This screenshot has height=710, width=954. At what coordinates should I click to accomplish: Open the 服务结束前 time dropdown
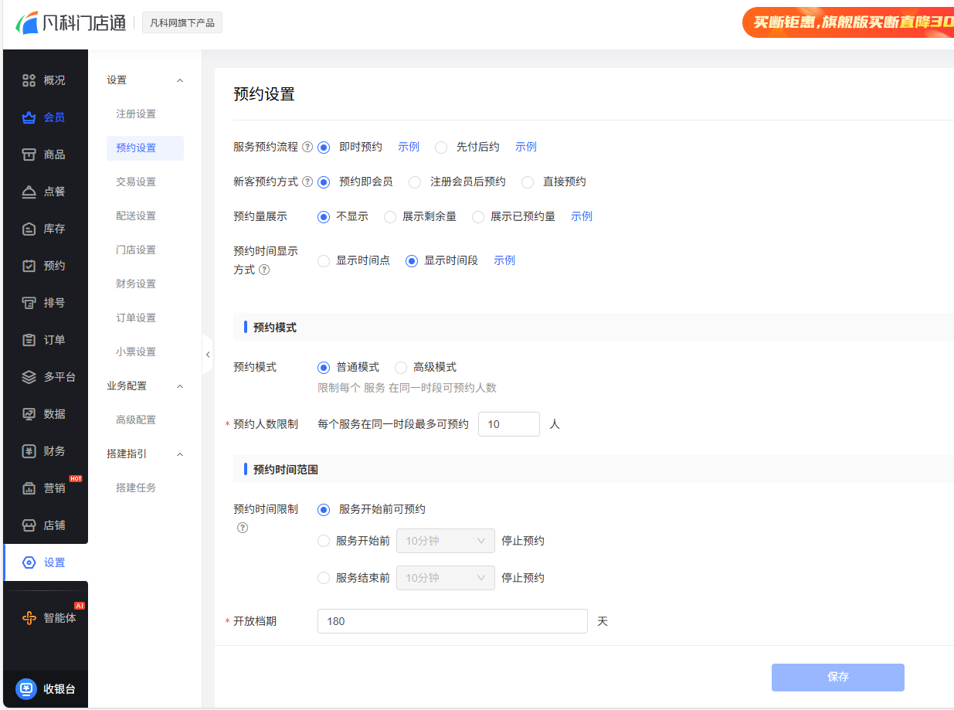tap(445, 578)
